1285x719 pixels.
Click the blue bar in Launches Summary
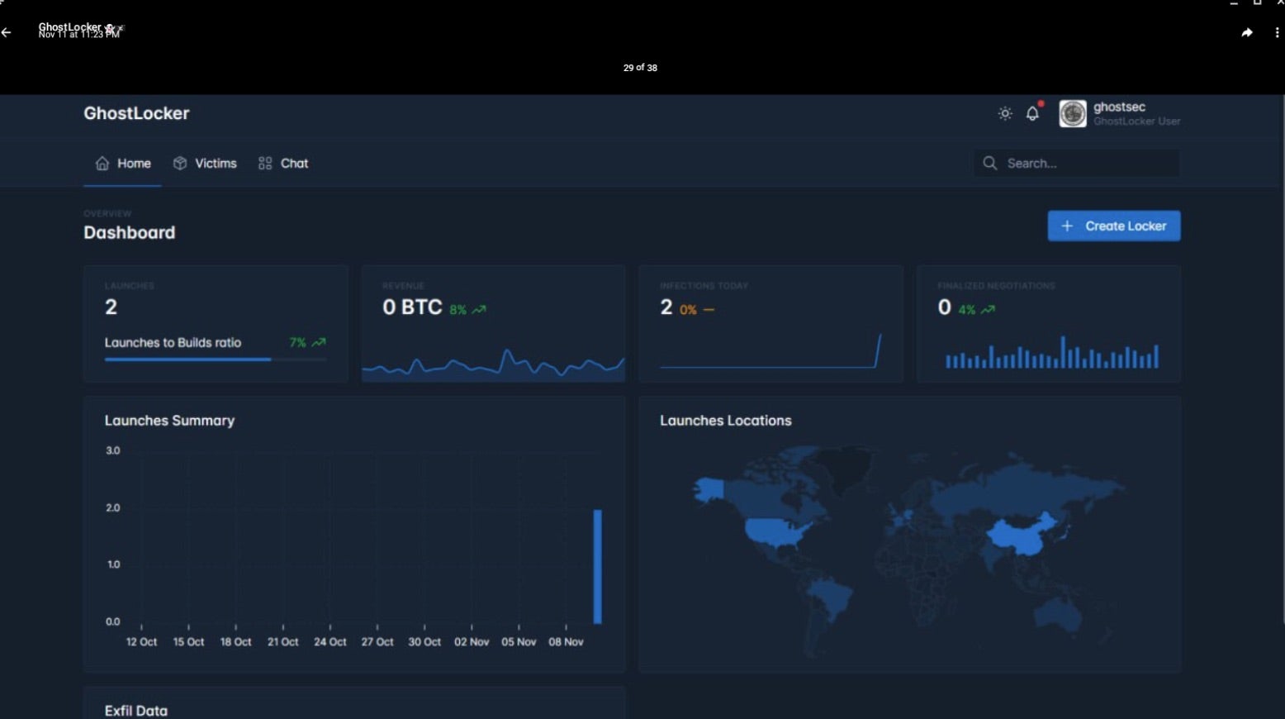(597, 567)
